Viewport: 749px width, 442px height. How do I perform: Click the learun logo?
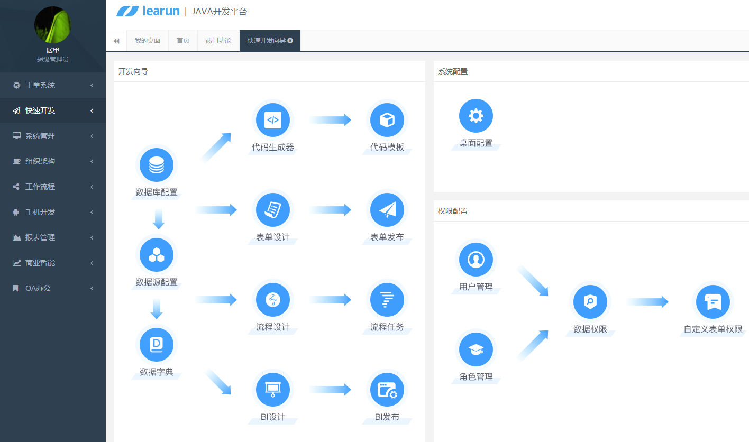[x=148, y=11]
